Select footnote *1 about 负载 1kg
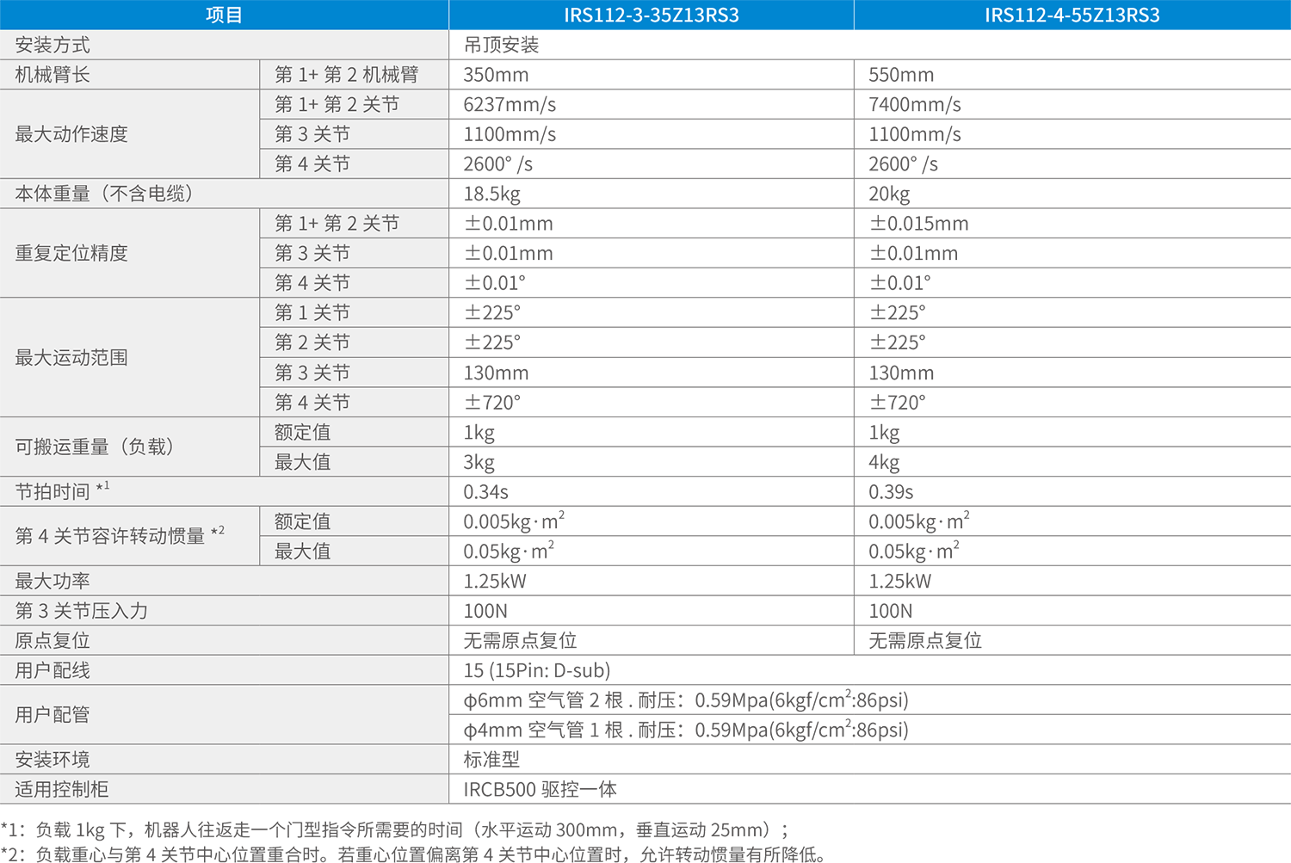This screenshot has width=1291, height=863. pyautogui.click(x=394, y=829)
